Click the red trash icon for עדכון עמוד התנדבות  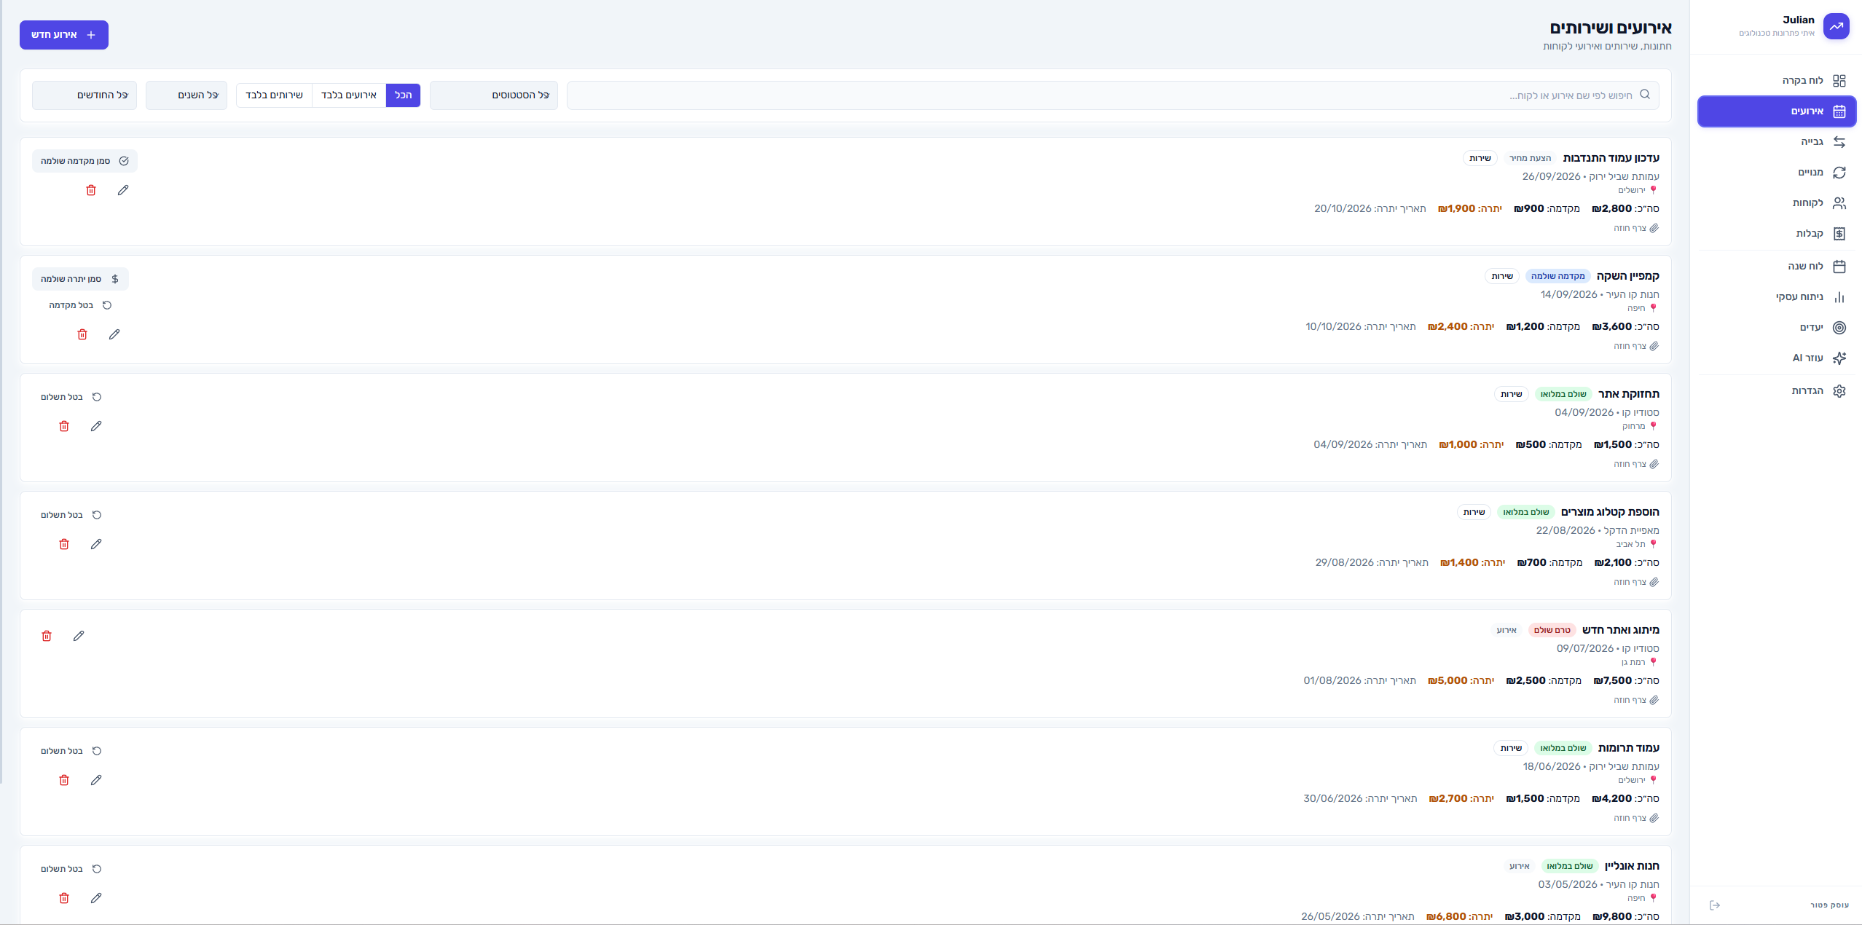[91, 190]
